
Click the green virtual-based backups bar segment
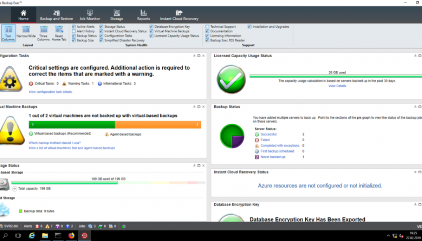[x=72, y=124]
